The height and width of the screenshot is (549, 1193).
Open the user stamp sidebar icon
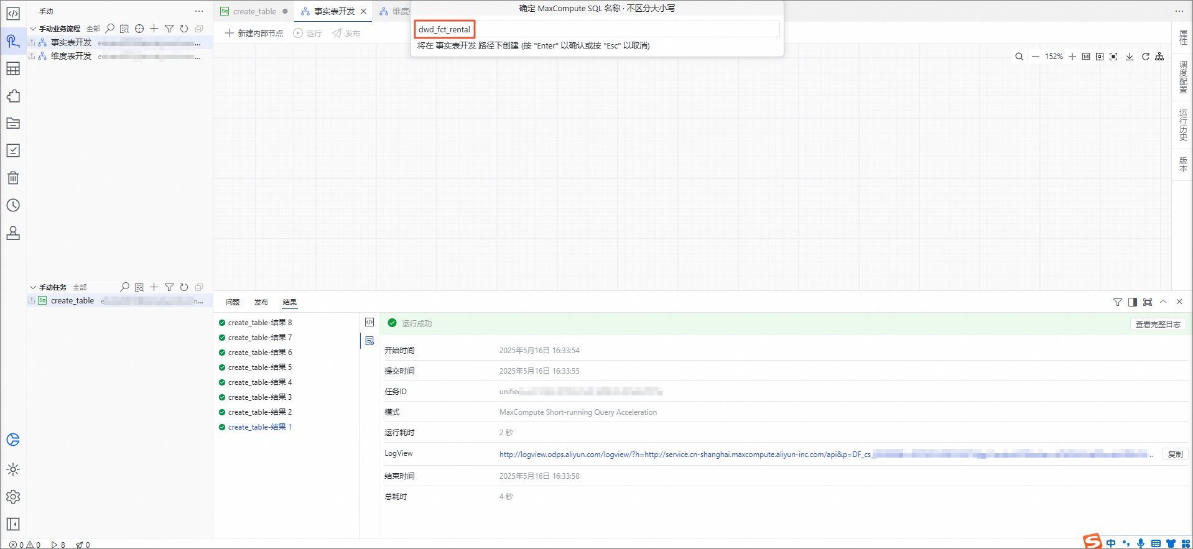13,233
